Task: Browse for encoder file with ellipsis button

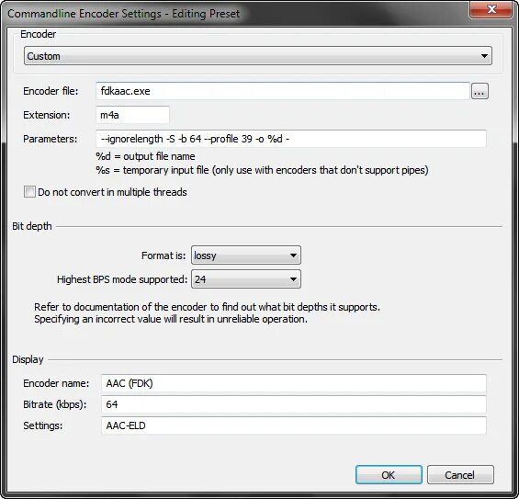Action: tap(480, 91)
